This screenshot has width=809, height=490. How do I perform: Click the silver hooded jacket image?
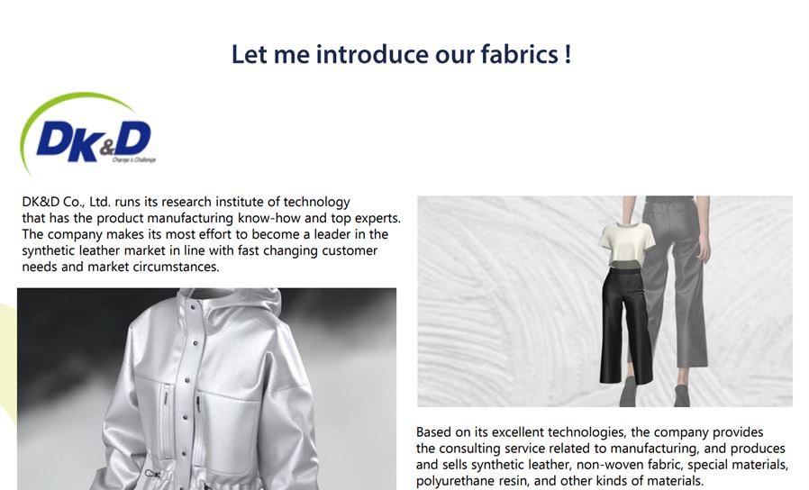click(206, 389)
